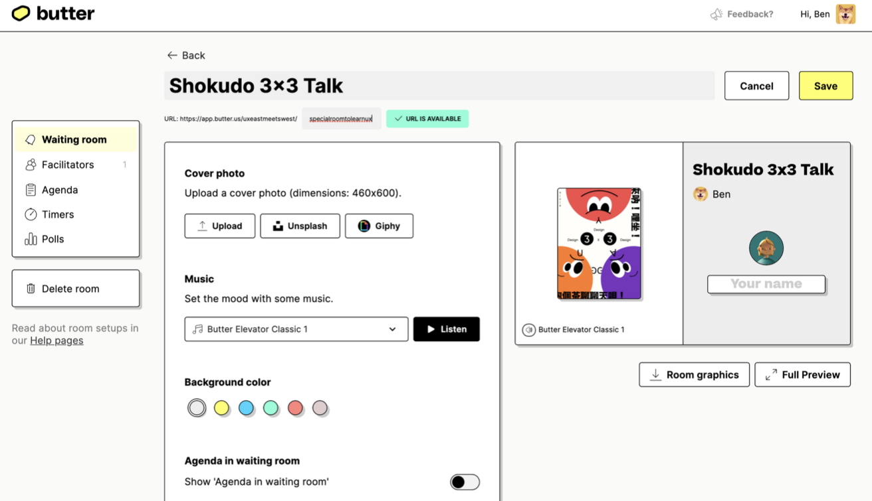Select the mint green background color swatch
The image size is (872, 501).
[x=271, y=407]
